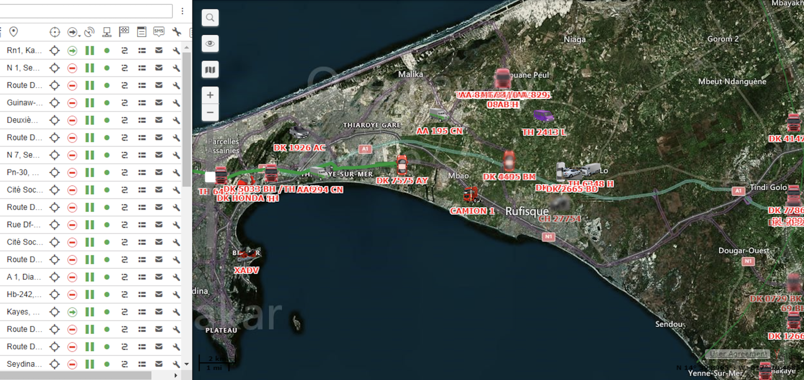Image resolution: width=804 pixels, height=380 pixels.
Task: Open list icon for Kayes, ... row
Action: click(x=142, y=312)
